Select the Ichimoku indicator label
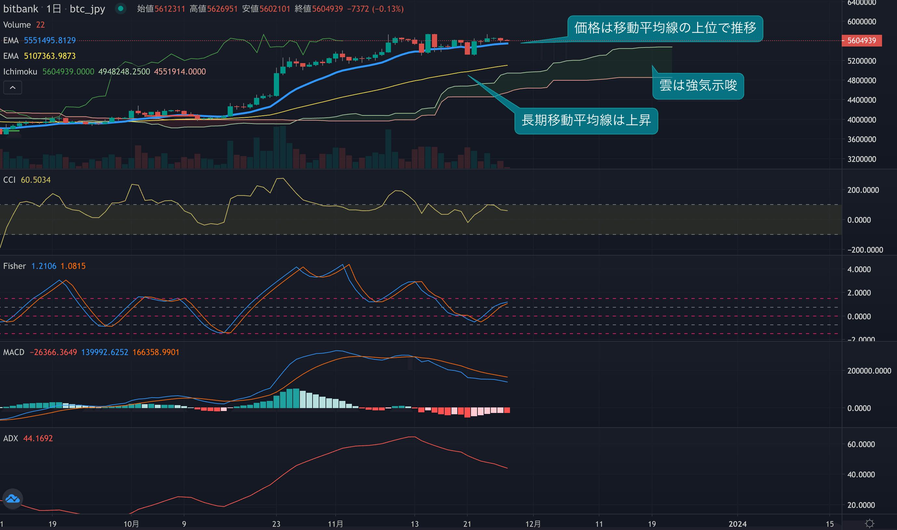The image size is (897, 530). [x=20, y=72]
